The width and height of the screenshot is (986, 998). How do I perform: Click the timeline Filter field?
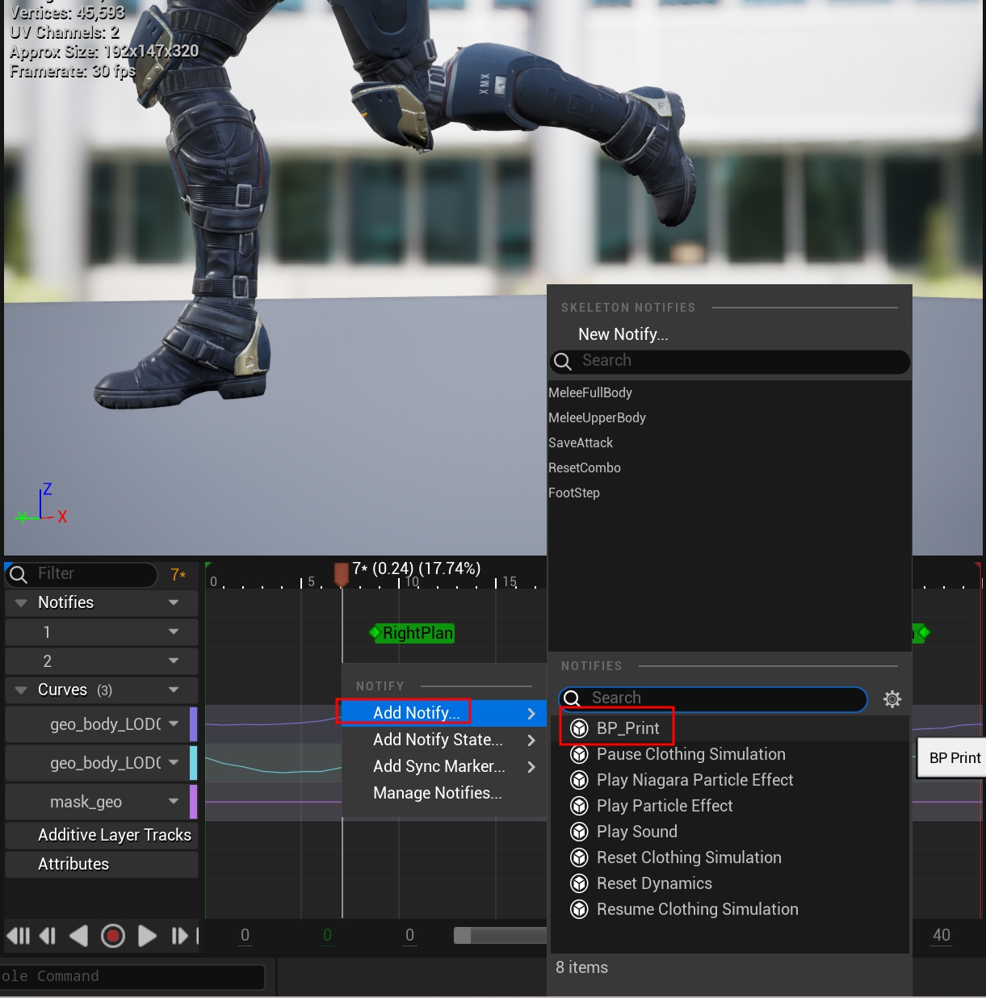click(81, 574)
